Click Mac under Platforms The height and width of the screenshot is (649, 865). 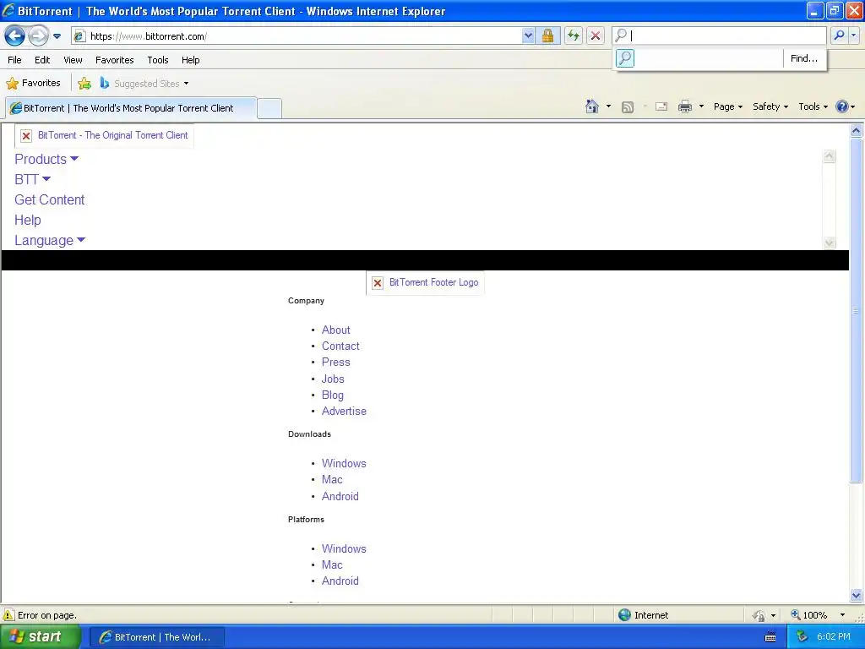tap(332, 565)
